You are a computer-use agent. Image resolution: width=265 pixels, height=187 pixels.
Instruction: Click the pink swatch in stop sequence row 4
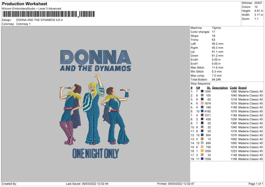202,103
